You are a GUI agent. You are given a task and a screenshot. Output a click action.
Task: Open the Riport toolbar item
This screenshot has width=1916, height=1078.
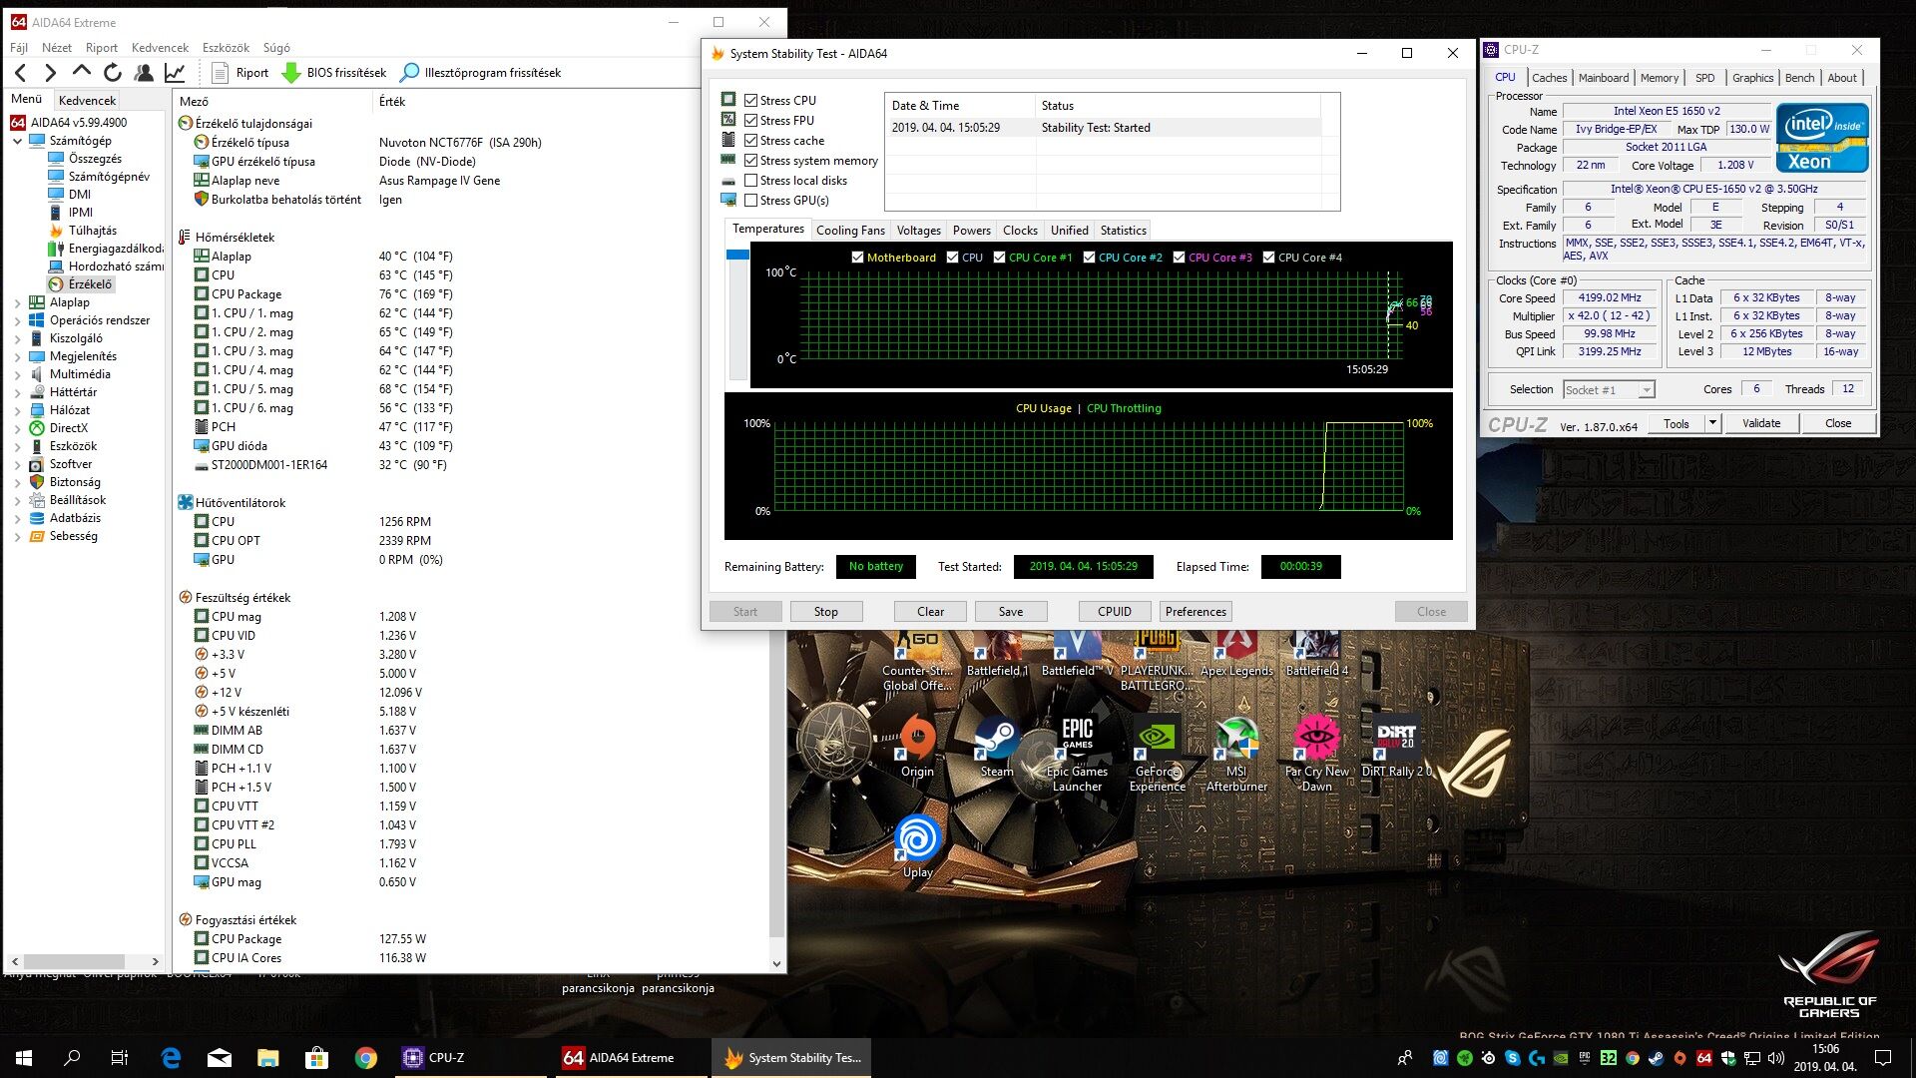[240, 72]
